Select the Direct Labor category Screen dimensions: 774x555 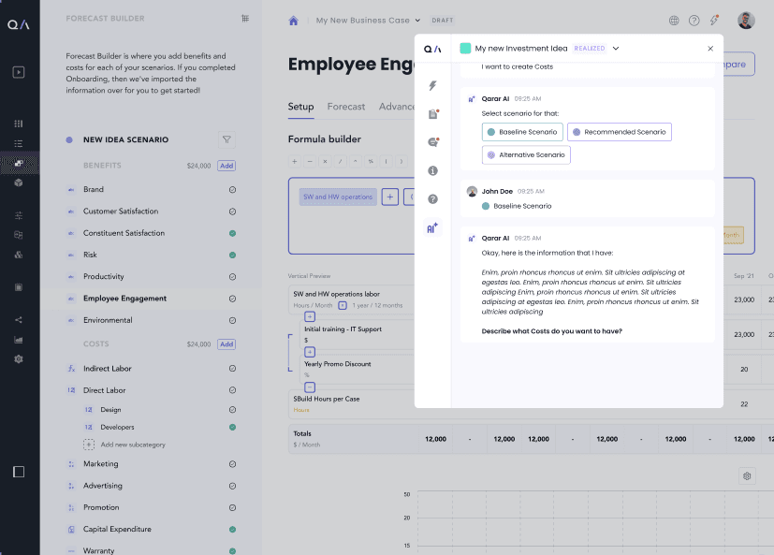pyautogui.click(x=105, y=390)
